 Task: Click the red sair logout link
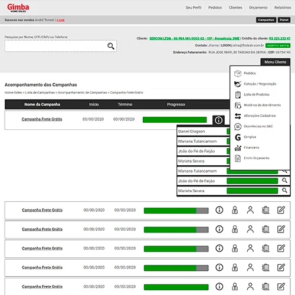[x=61, y=20]
